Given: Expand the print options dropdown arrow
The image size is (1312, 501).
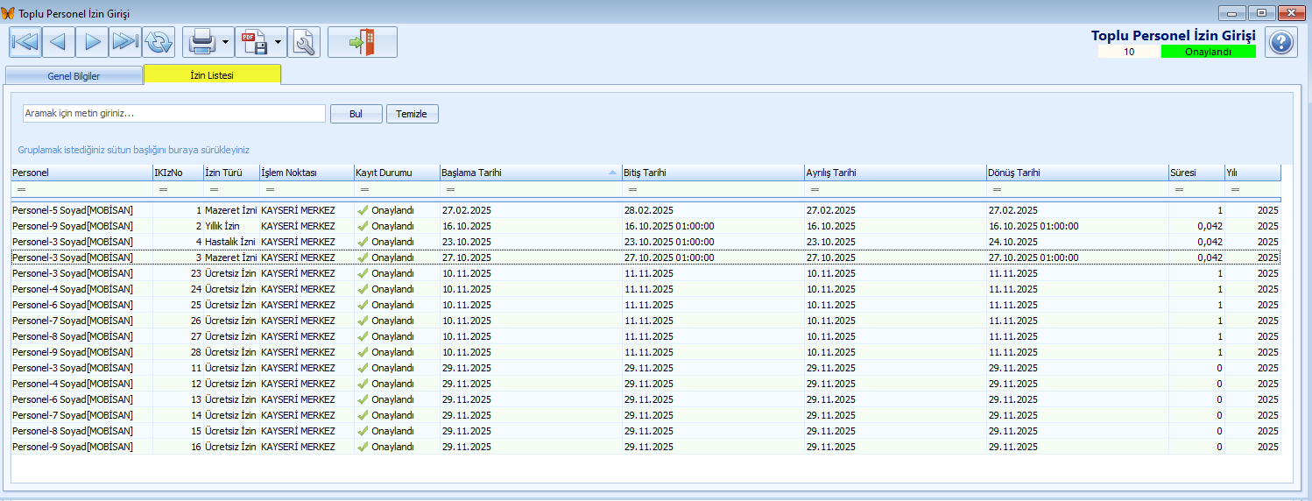Looking at the screenshot, I should (x=226, y=42).
